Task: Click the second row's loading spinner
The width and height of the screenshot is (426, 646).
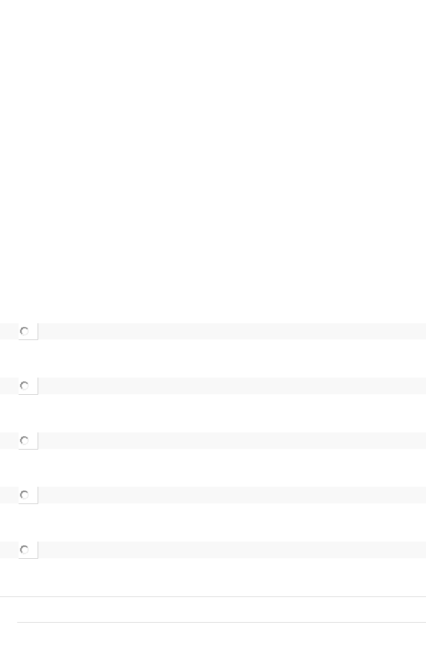Action: click(25, 386)
